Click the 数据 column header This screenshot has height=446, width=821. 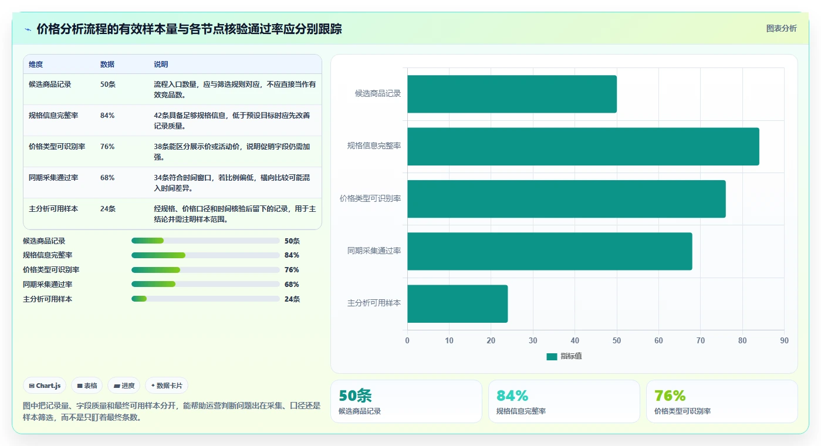pos(107,65)
